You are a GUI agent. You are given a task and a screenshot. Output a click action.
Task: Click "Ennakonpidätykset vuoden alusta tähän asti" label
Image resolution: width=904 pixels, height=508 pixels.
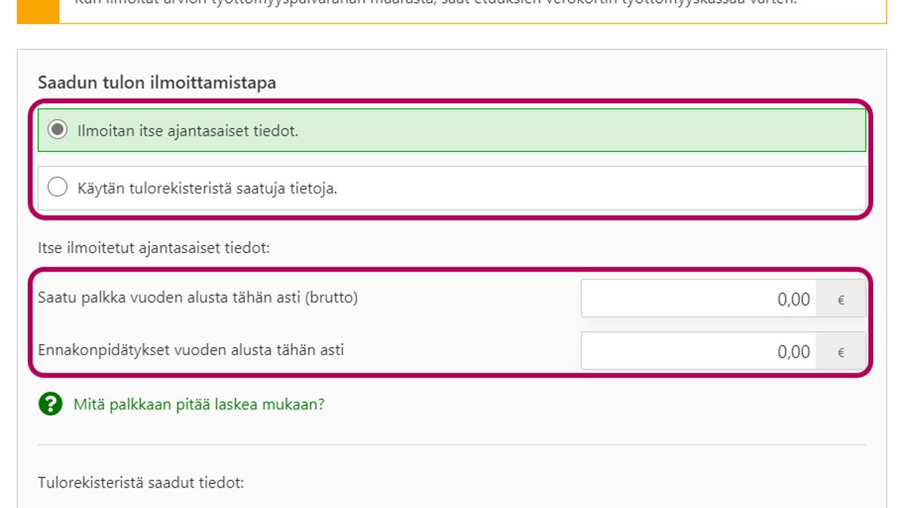pos(191,350)
